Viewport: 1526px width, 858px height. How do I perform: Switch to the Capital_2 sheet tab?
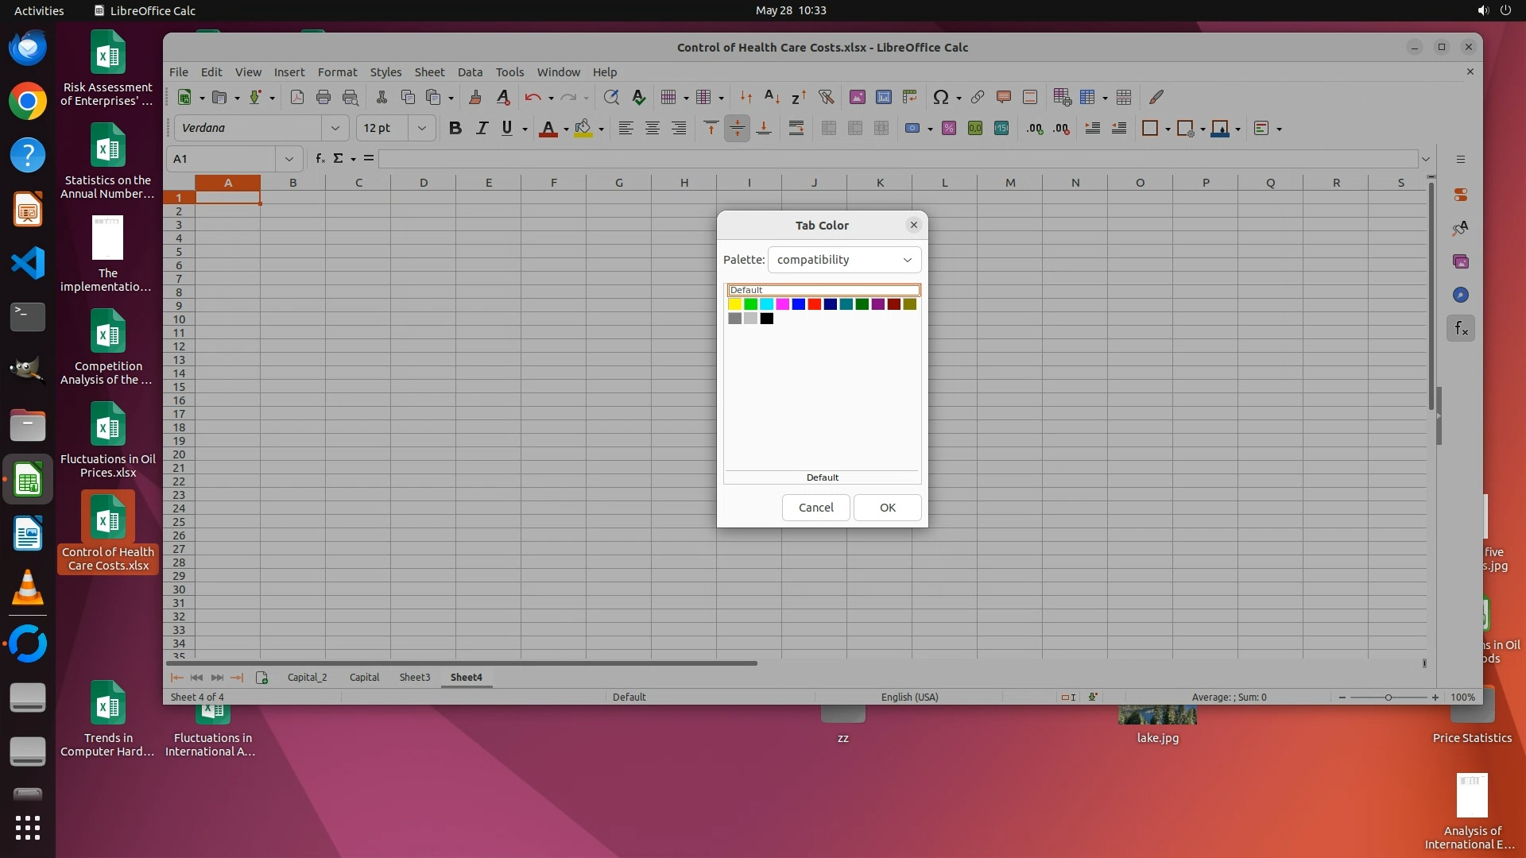[x=307, y=678]
